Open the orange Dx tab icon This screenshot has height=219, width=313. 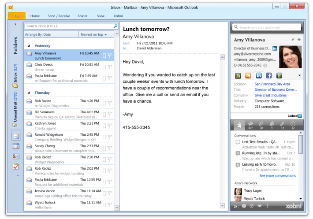pyautogui.click(x=248, y=76)
